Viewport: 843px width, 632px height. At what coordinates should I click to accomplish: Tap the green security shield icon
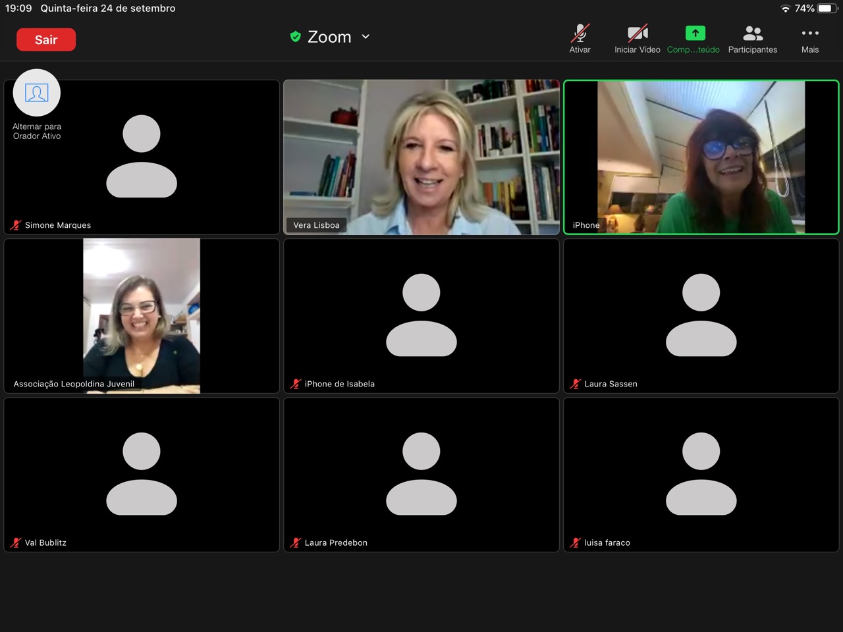click(296, 37)
